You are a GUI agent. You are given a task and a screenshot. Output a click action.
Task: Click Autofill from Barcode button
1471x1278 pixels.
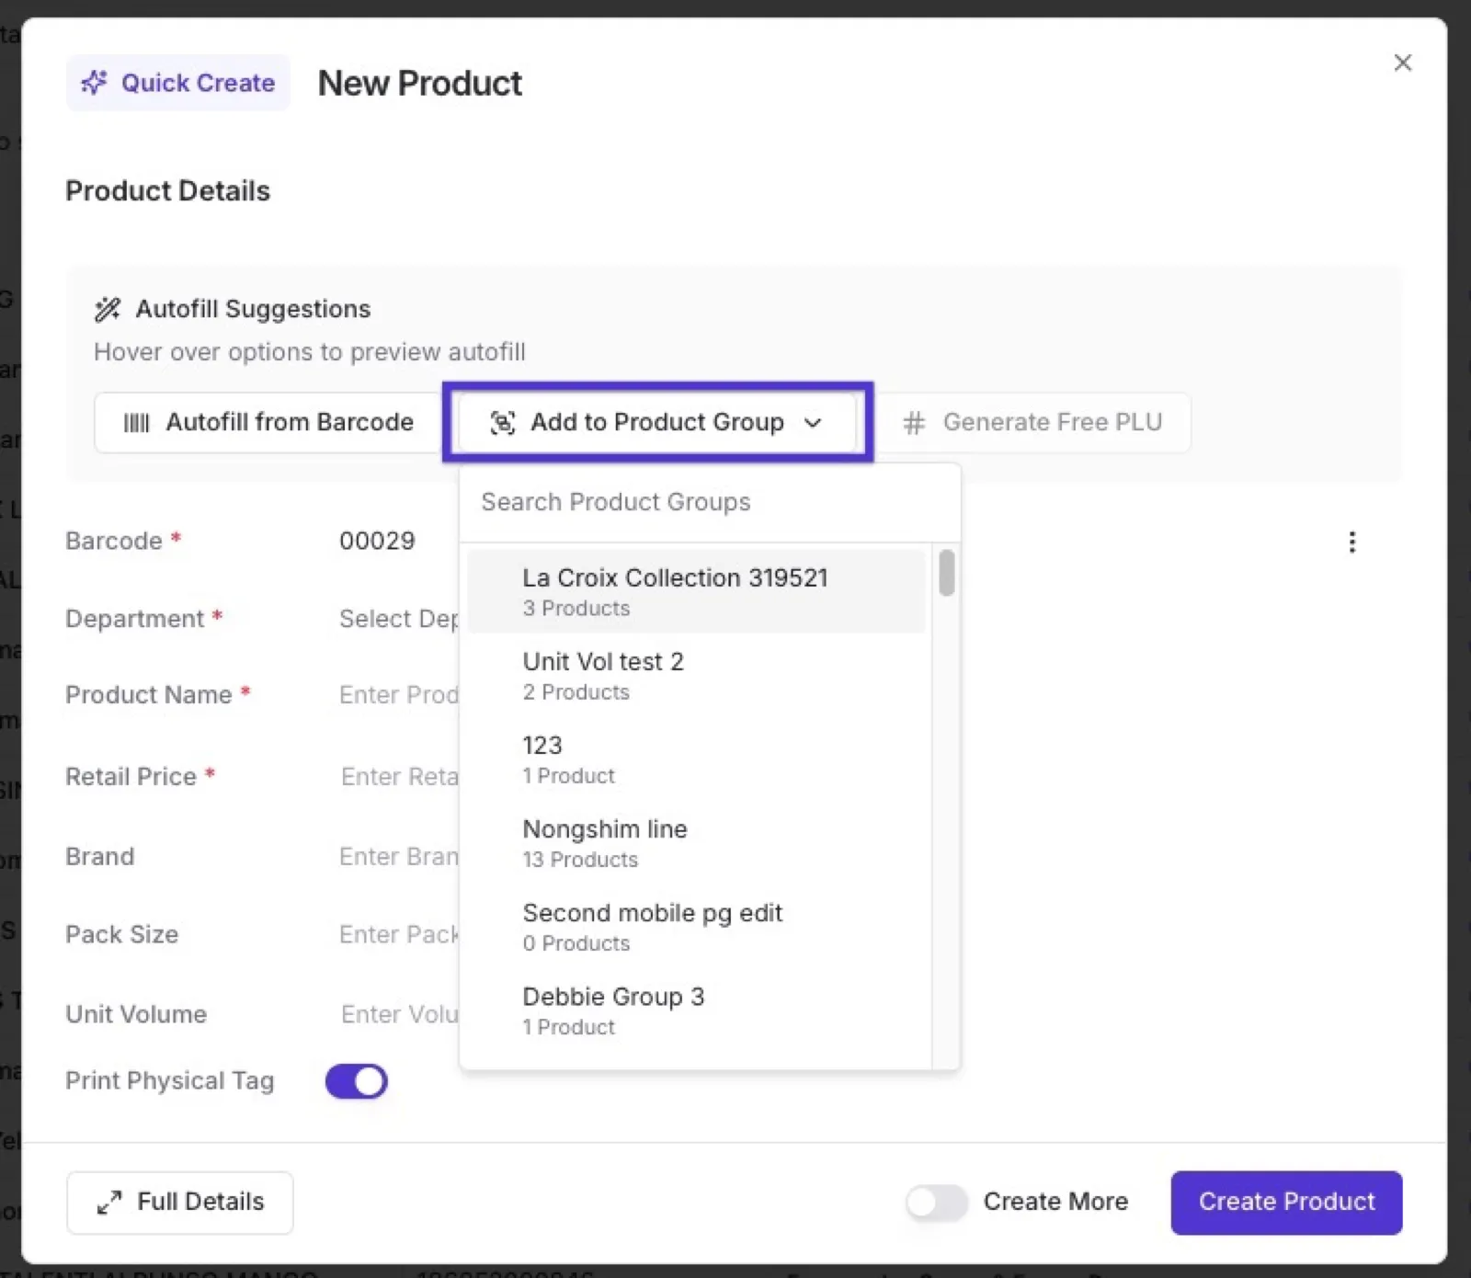(x=268, y=422)
